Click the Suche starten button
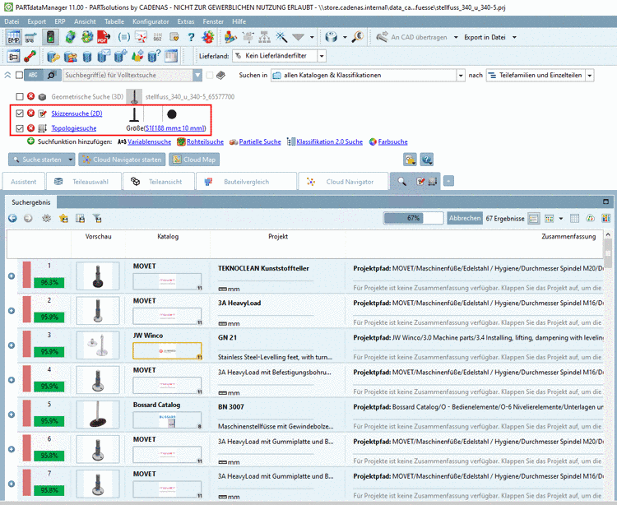The image size is (617, 505). tap(38, 160)
